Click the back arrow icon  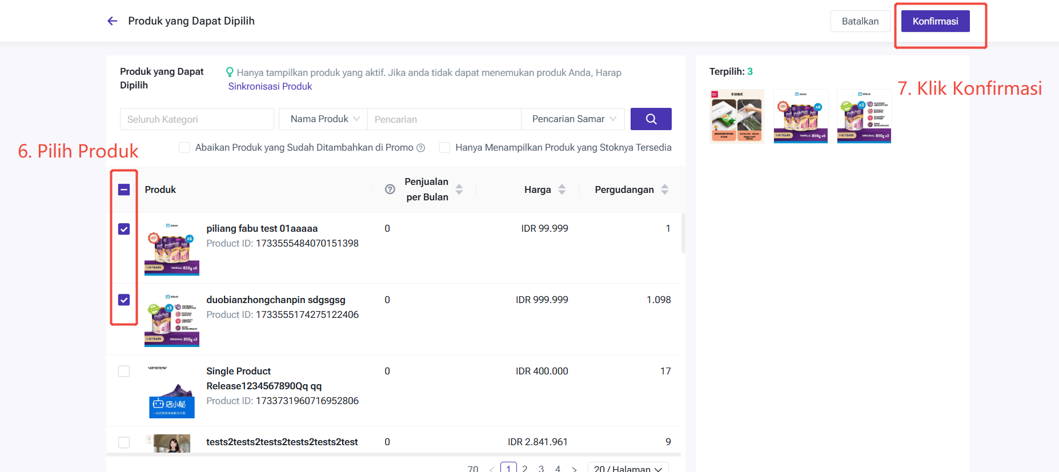[x=113, y=21]
